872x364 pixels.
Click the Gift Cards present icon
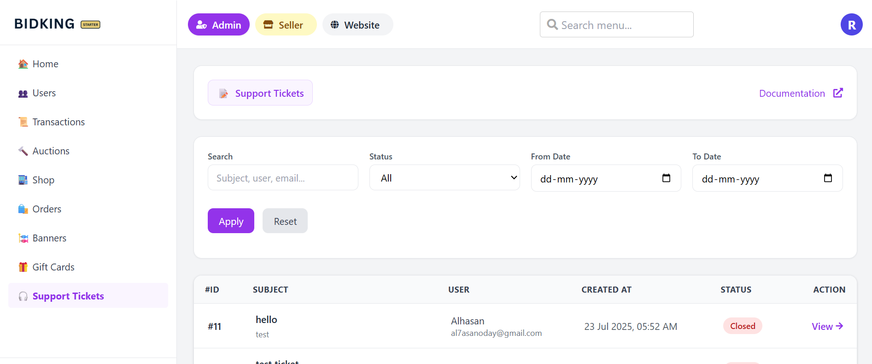tap(23, 267)
